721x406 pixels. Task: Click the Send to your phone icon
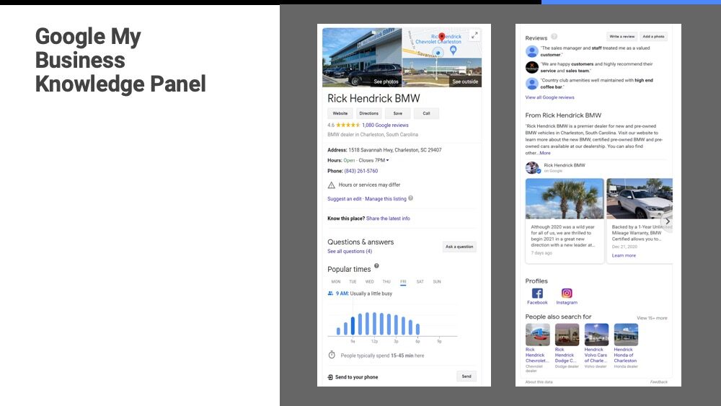coord(330,377)
